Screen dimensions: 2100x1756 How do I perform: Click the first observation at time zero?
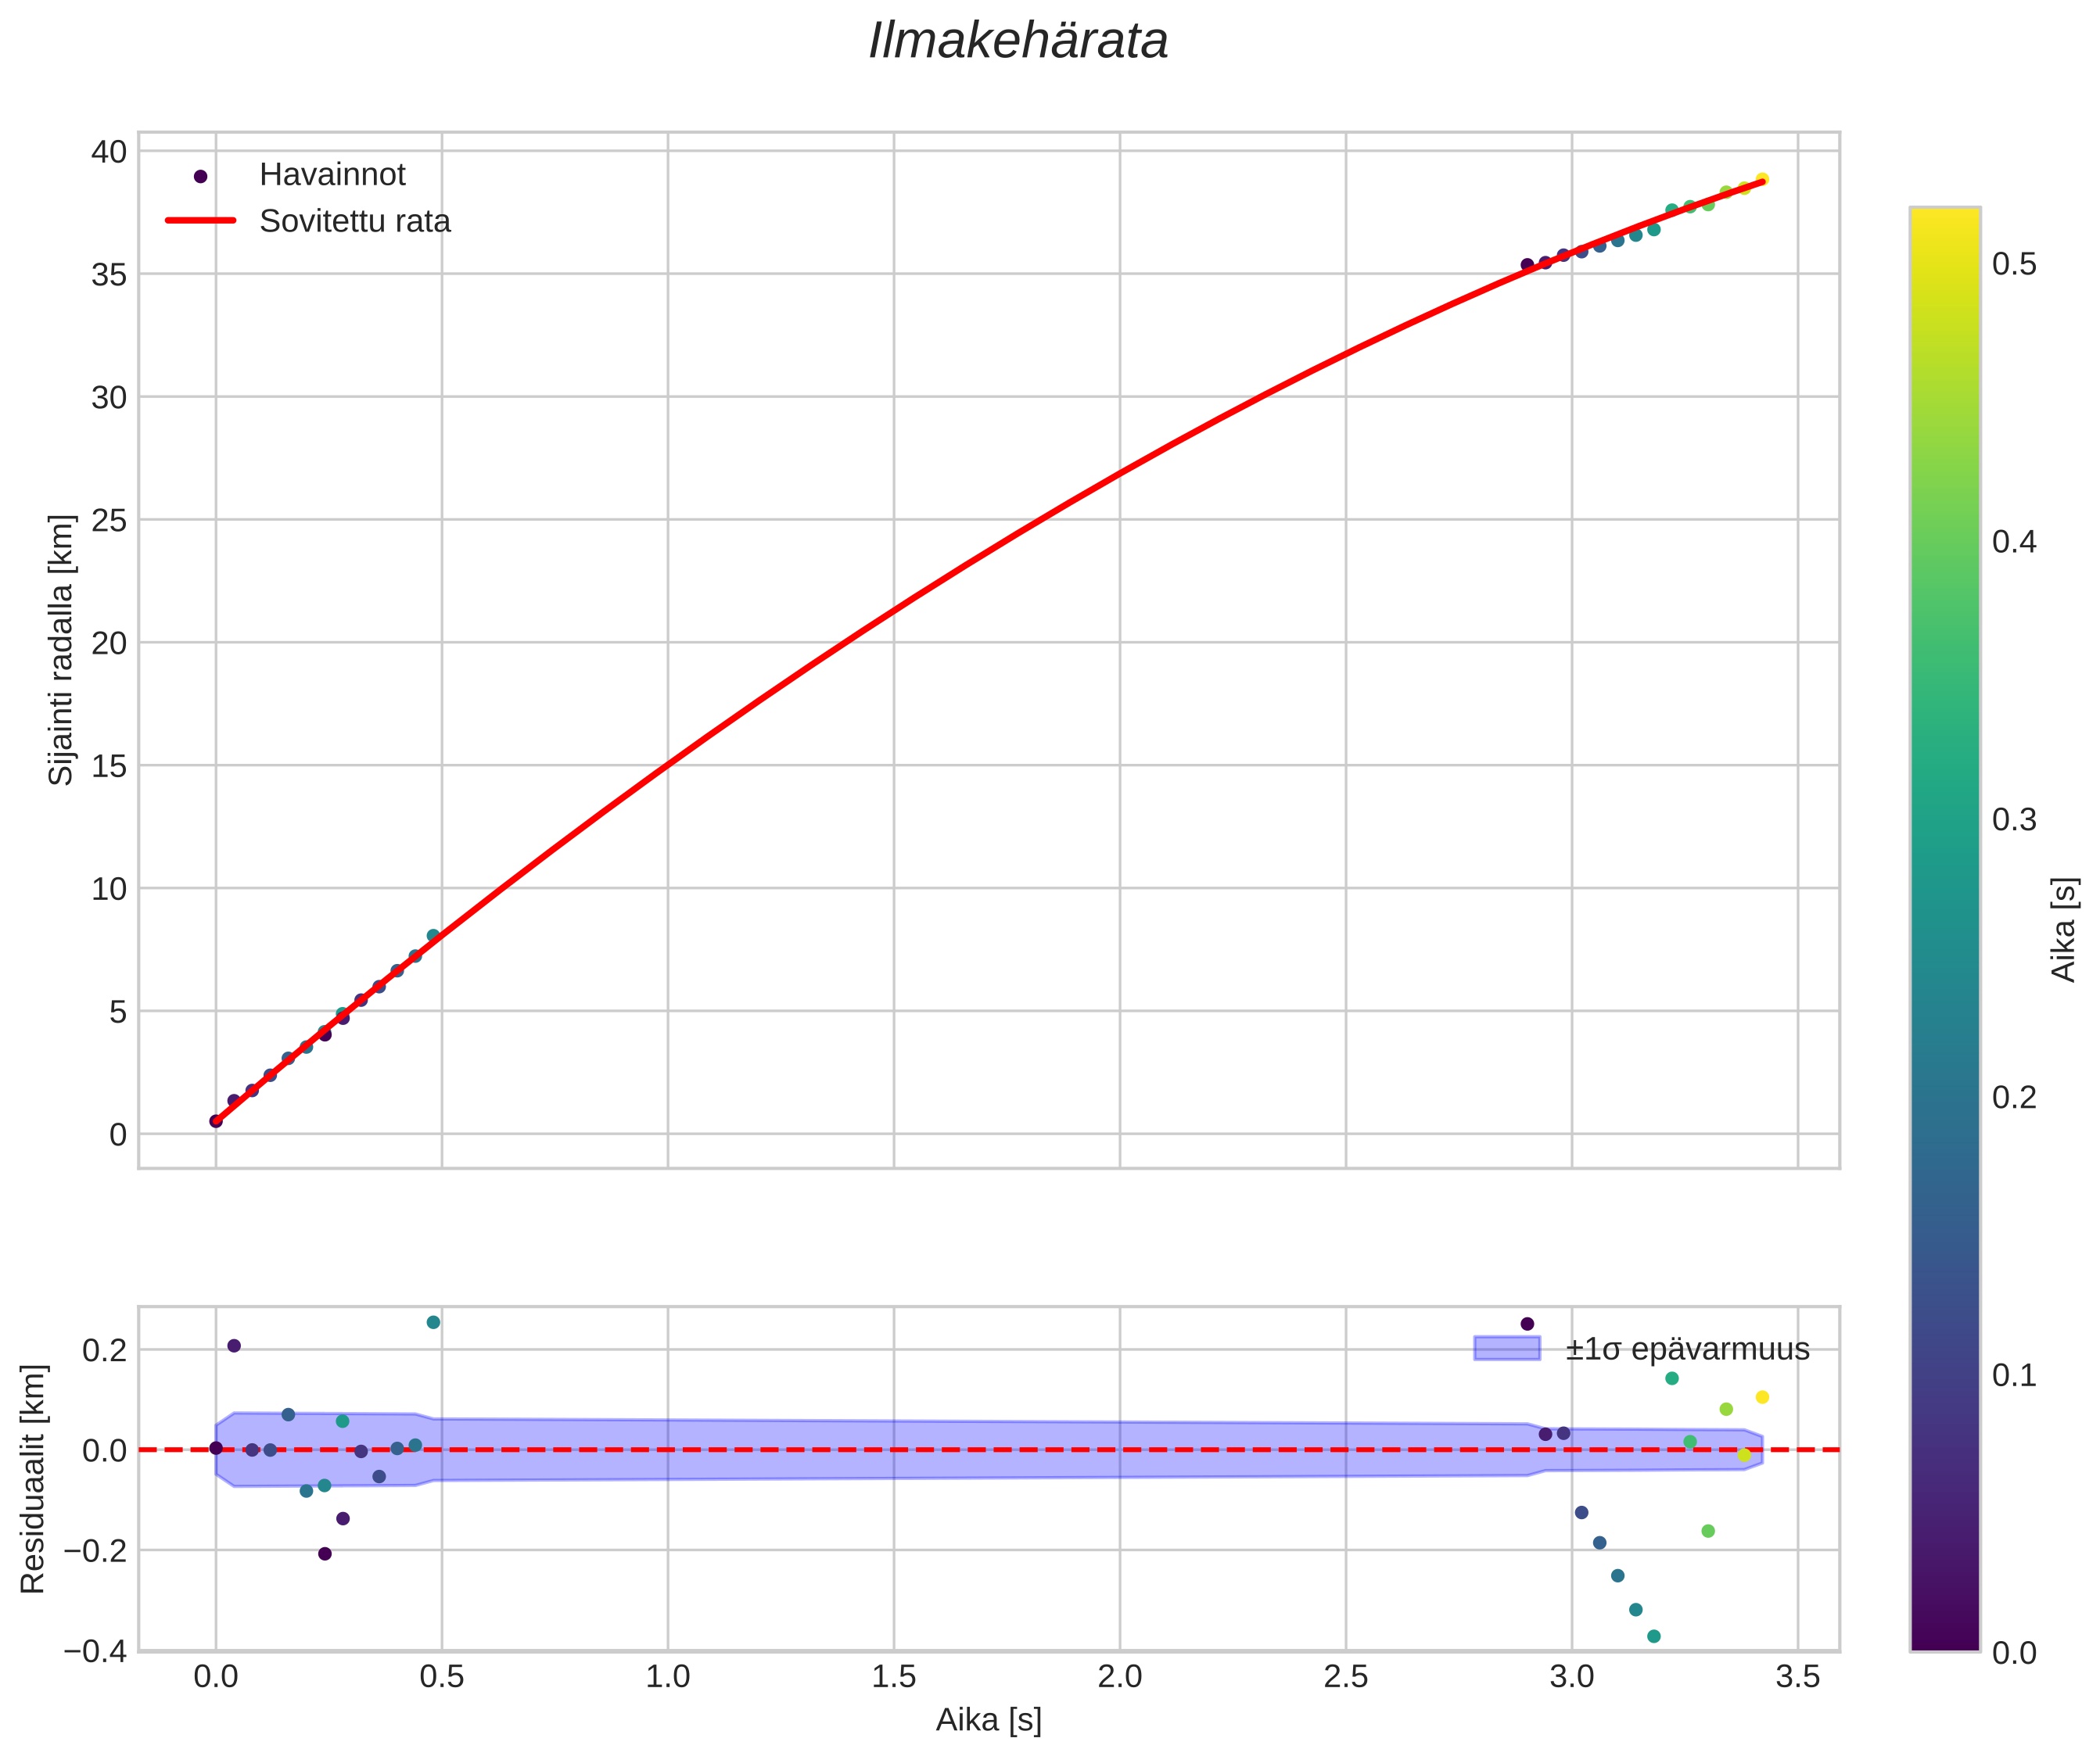[x=216, y=1121]
